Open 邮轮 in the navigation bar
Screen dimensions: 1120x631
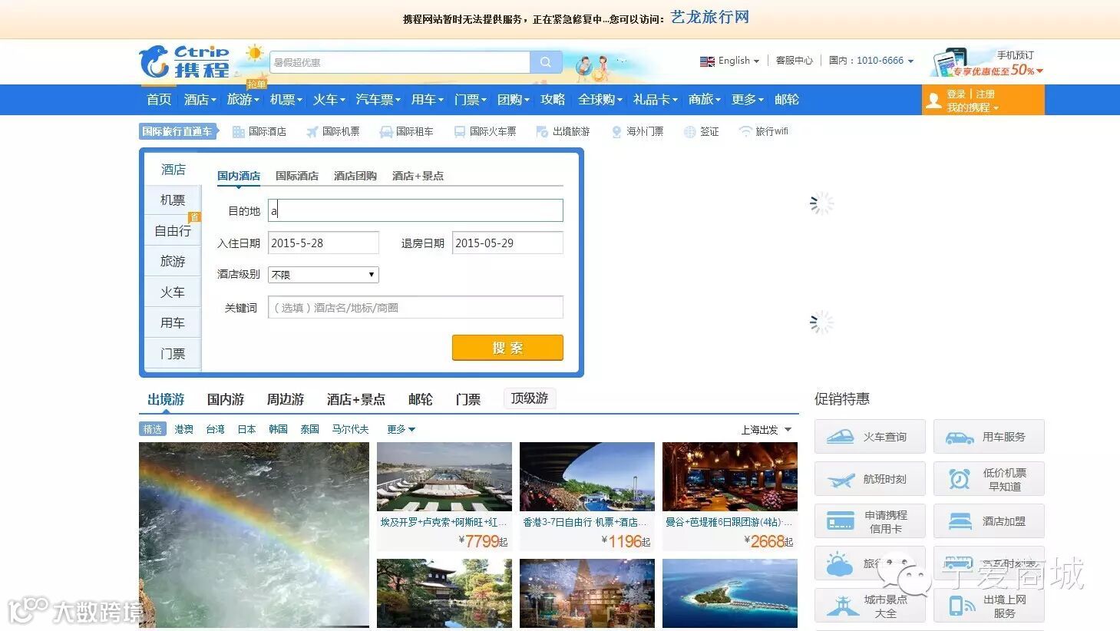coord(787,100)
